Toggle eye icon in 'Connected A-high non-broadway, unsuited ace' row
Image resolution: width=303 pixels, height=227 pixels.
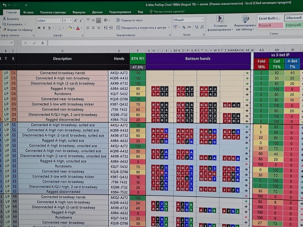tap(247, 153)
